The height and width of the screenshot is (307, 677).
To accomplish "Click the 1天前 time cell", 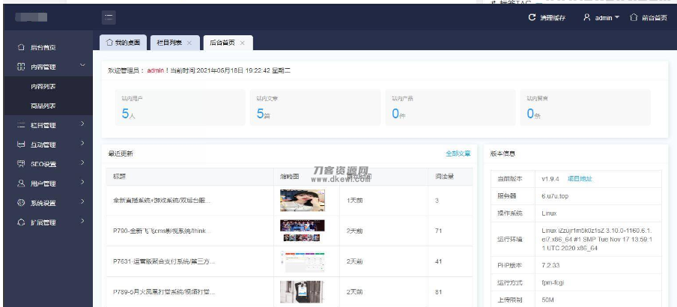I will pos(354,201).
